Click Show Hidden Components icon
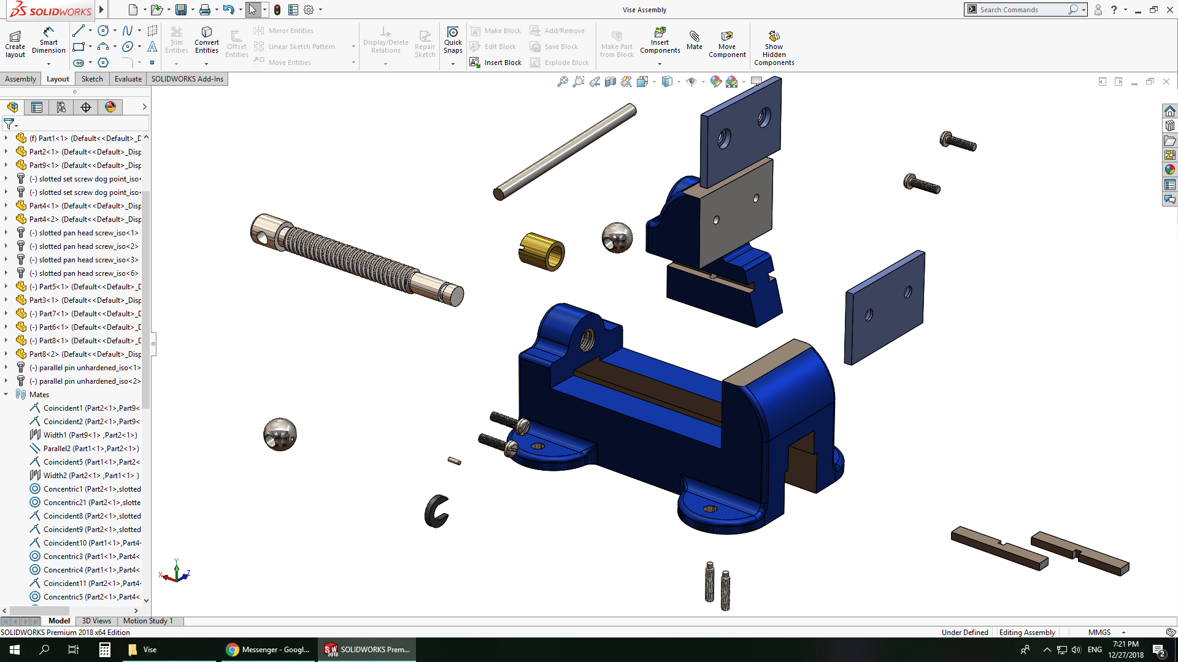Image resolution: width=1178 pixels, height=662 pixels. point(774,48)
